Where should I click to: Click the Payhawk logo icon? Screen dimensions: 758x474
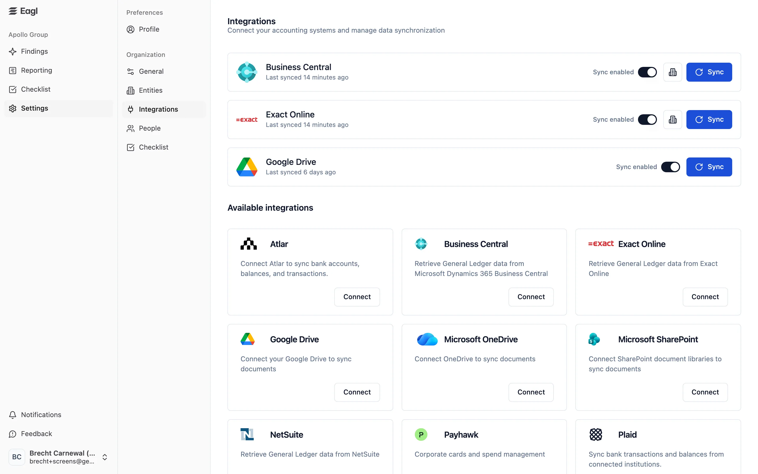pos(421,434)
